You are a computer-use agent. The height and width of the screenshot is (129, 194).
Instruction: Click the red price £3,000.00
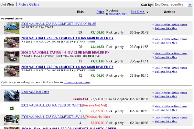pos(98,123)
